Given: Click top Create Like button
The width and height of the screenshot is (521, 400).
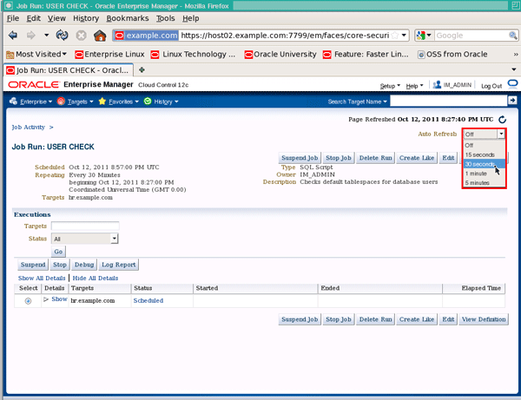Looking at the screenshot, I should pyautogui.click(x=417, y=158).
